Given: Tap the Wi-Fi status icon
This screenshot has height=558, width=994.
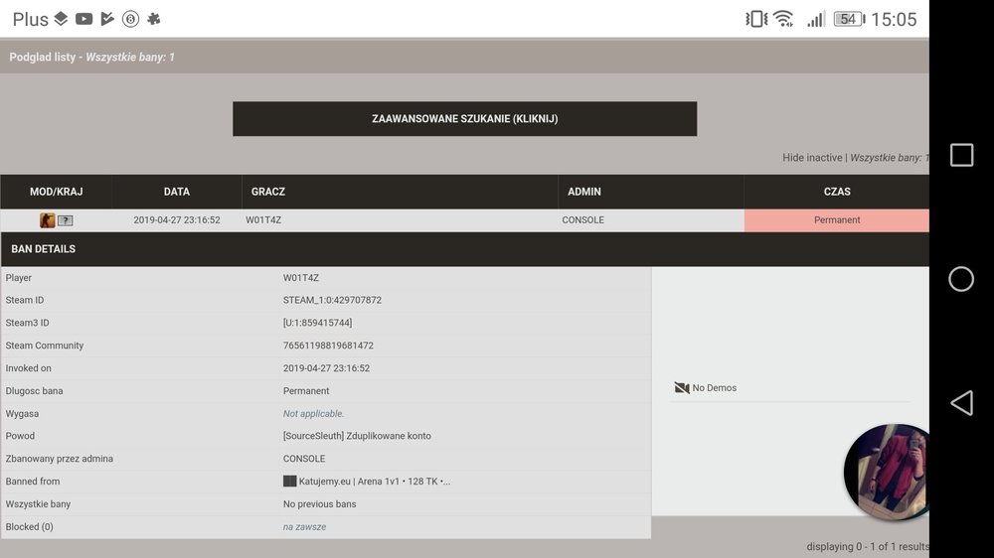Looking at the screenshot, I should point(784,19).
